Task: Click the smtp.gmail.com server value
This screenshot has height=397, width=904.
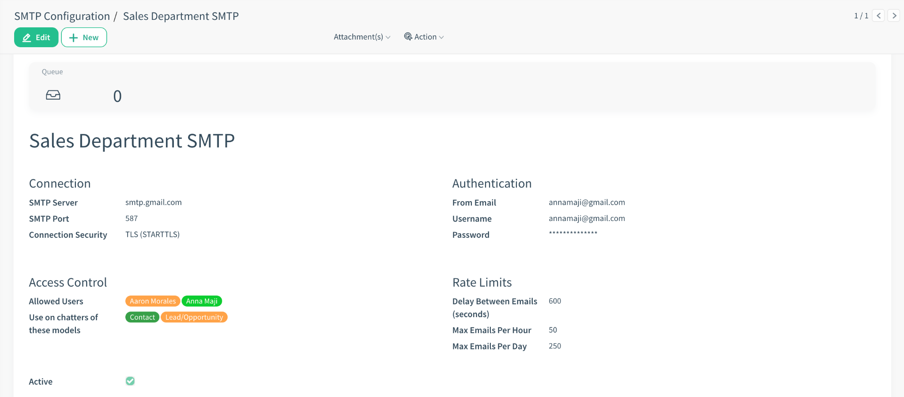Action: [153, 202]
